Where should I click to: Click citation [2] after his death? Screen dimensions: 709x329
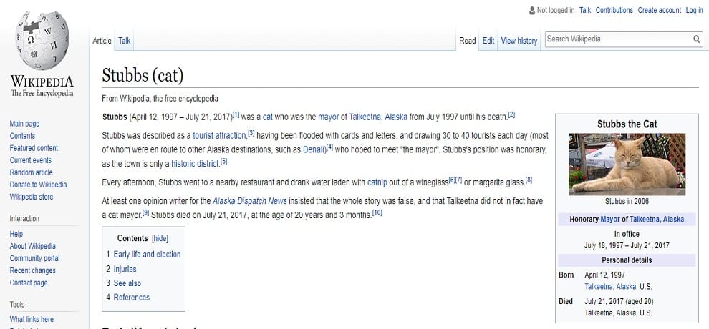[511, 114]
